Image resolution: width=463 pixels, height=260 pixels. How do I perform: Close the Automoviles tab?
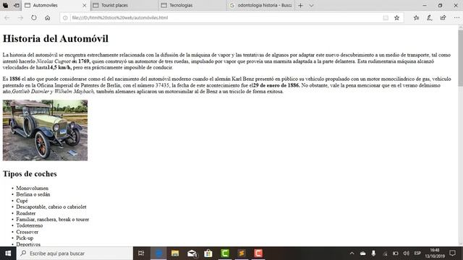point(84,5)
